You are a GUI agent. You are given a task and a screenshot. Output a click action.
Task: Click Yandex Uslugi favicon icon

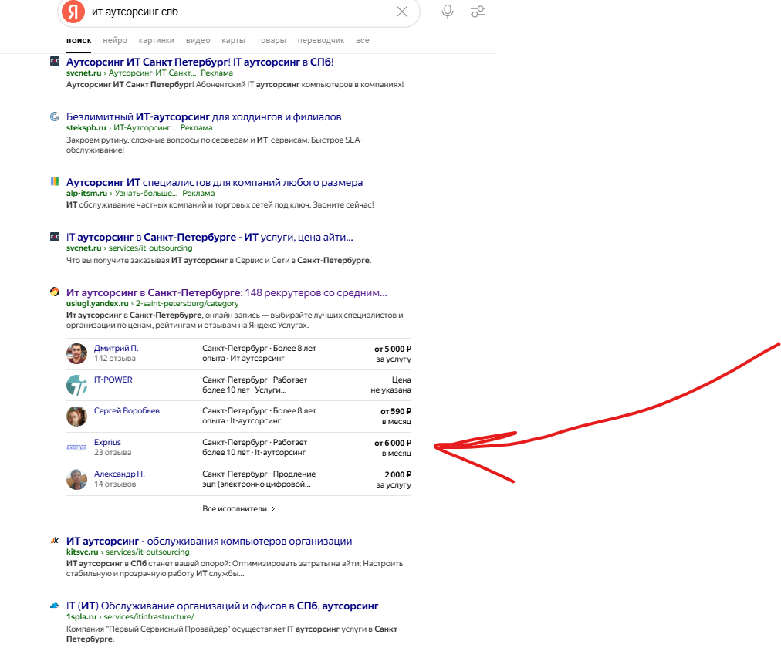[55, 292]
